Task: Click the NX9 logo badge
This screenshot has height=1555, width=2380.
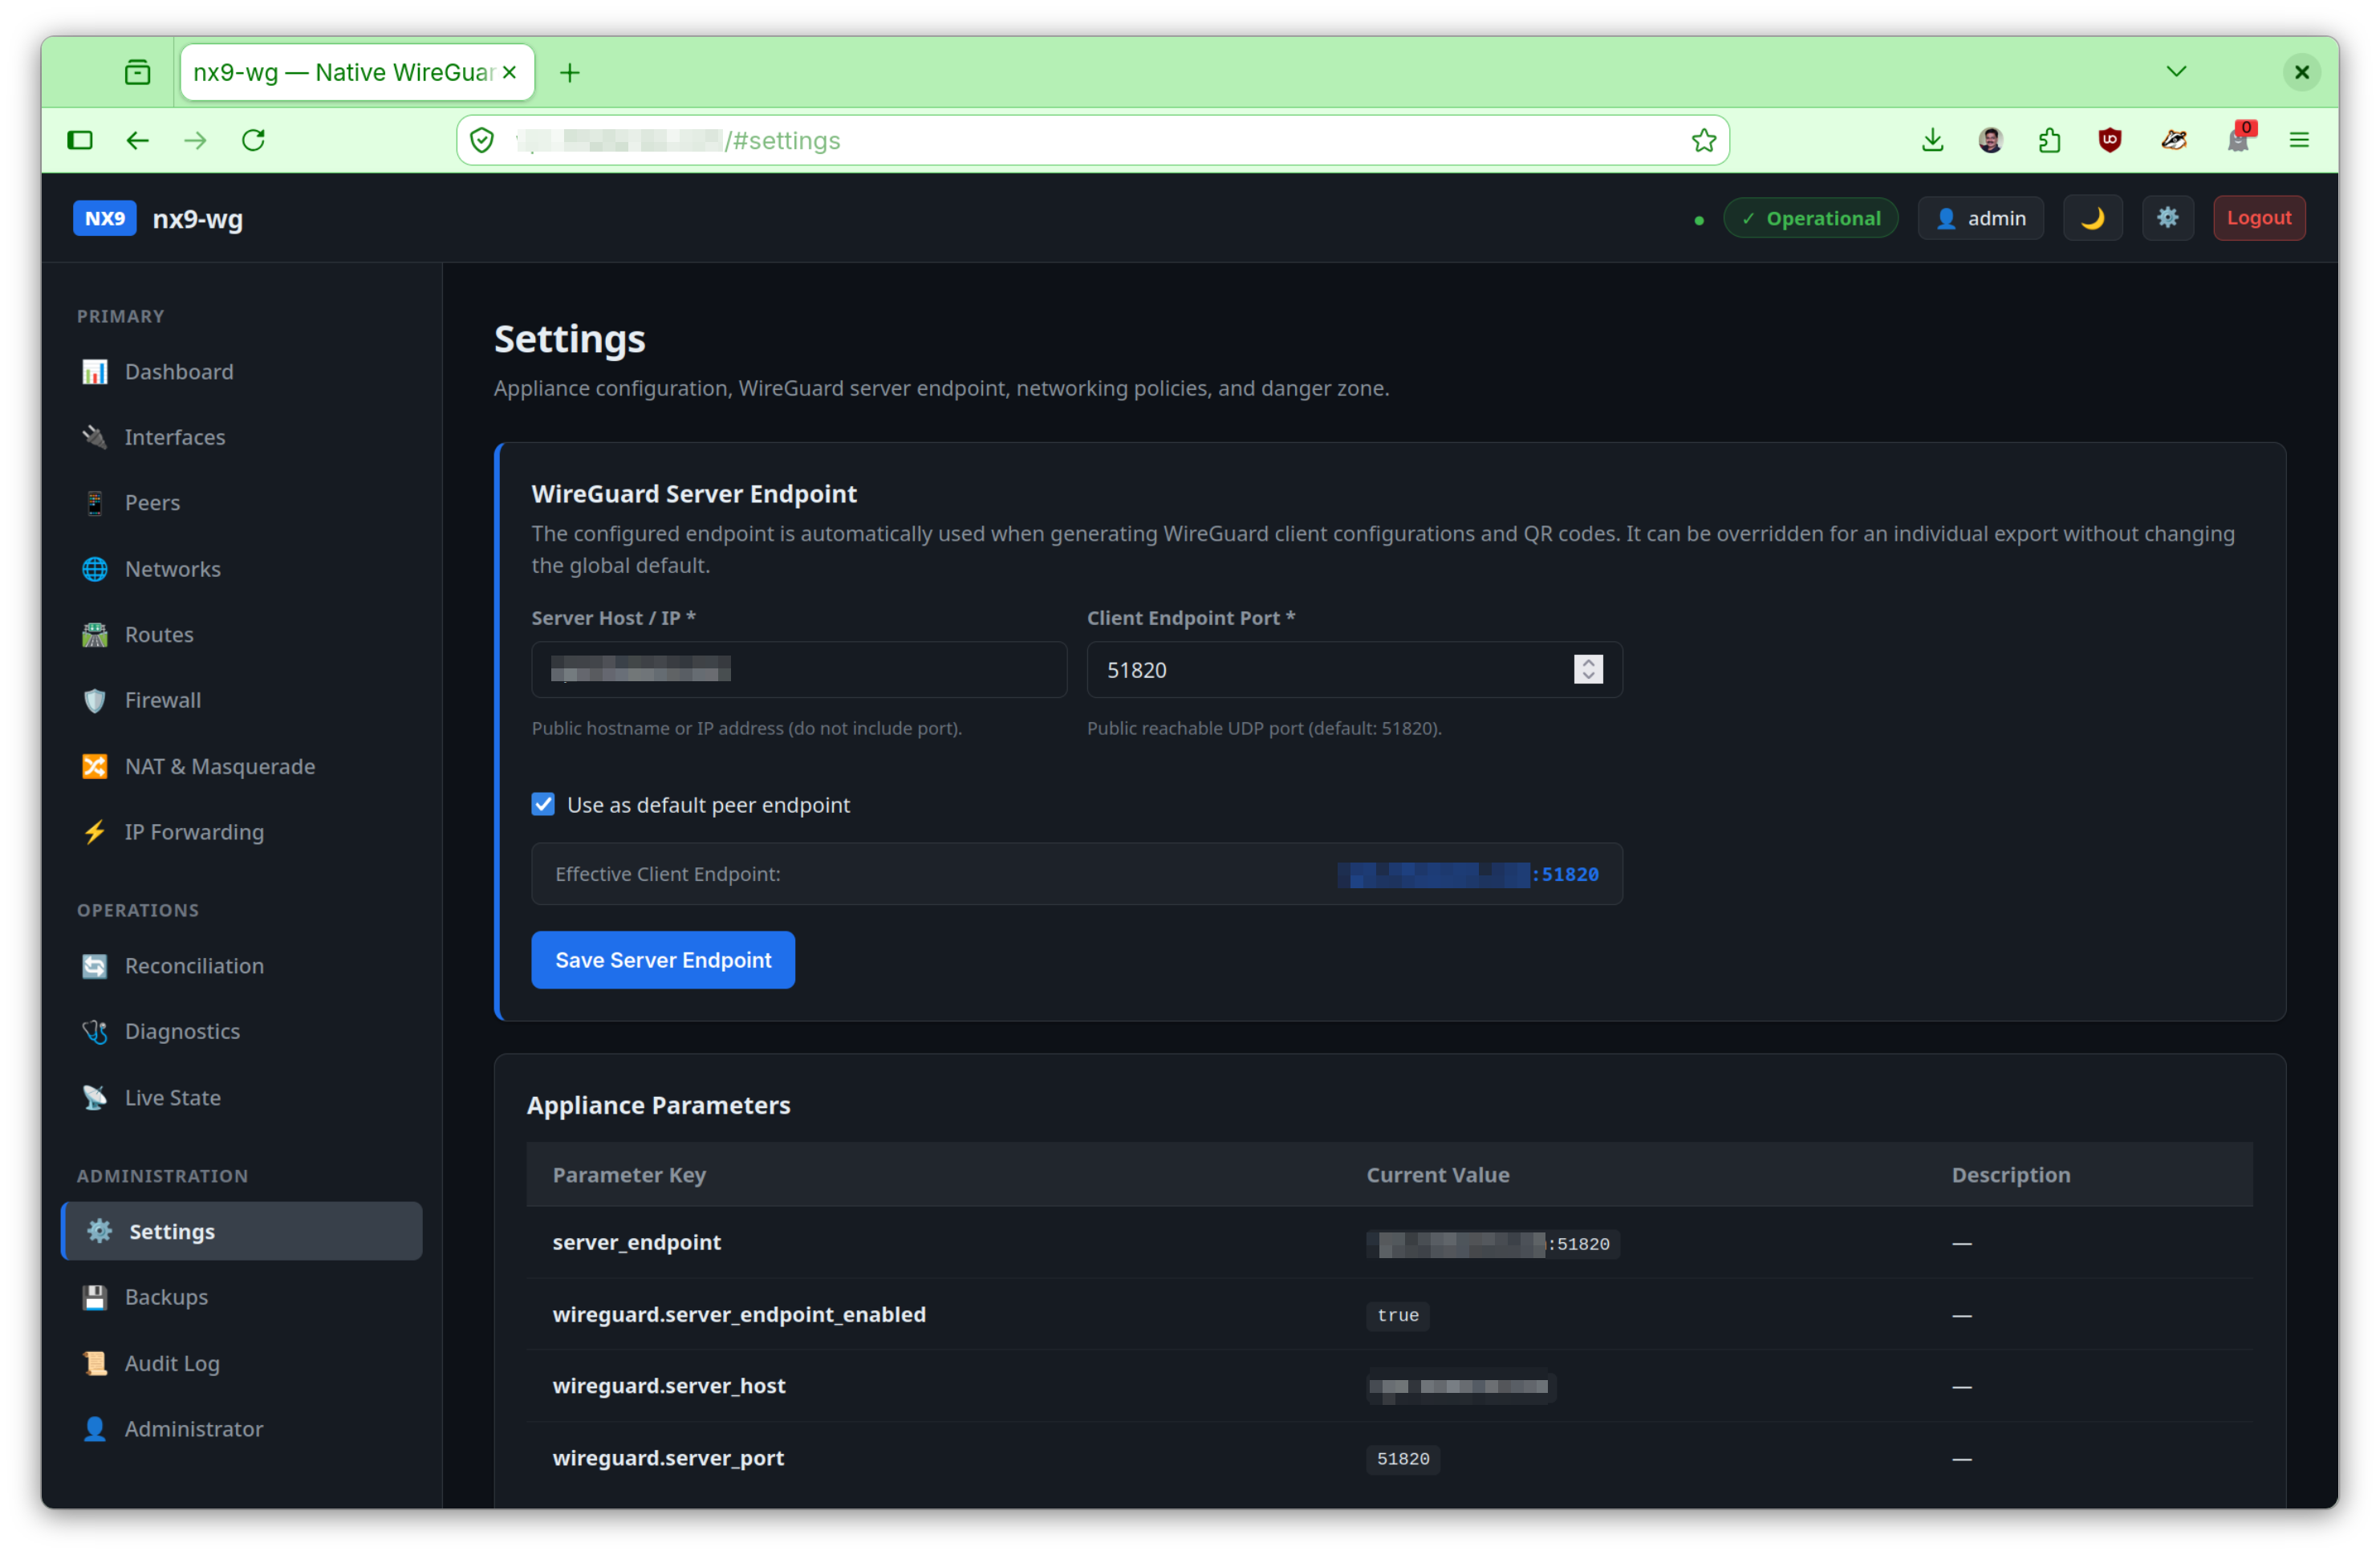Action: [105, 218]
